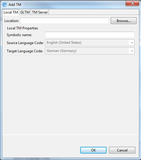This screenshot has width=141, height=160.
Task: Focus the Symbolic name input field
Action: coord(90,35)
